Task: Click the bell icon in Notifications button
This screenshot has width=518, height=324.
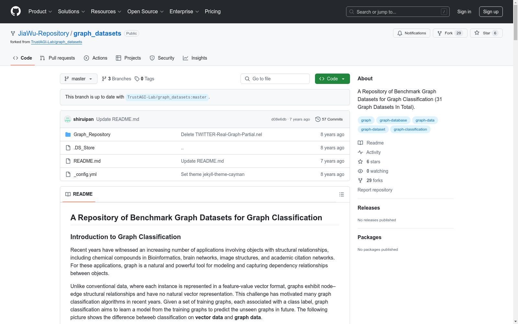Action: tap(400, 33)
